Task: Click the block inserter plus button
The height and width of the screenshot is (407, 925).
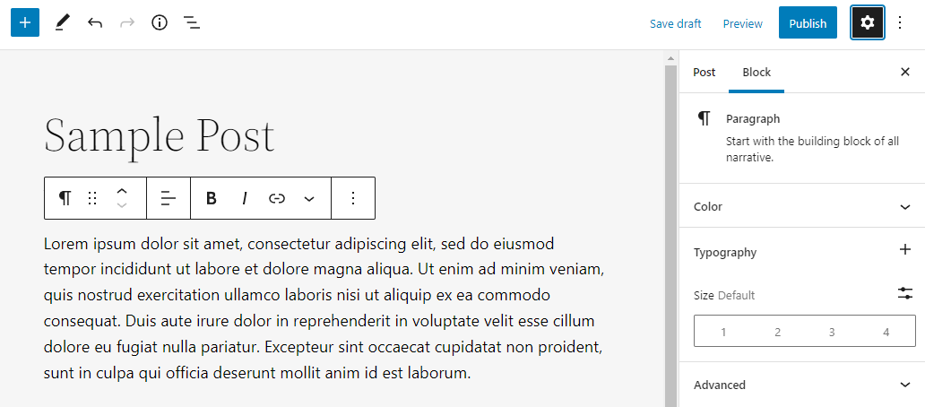Action: coord(24,23)
